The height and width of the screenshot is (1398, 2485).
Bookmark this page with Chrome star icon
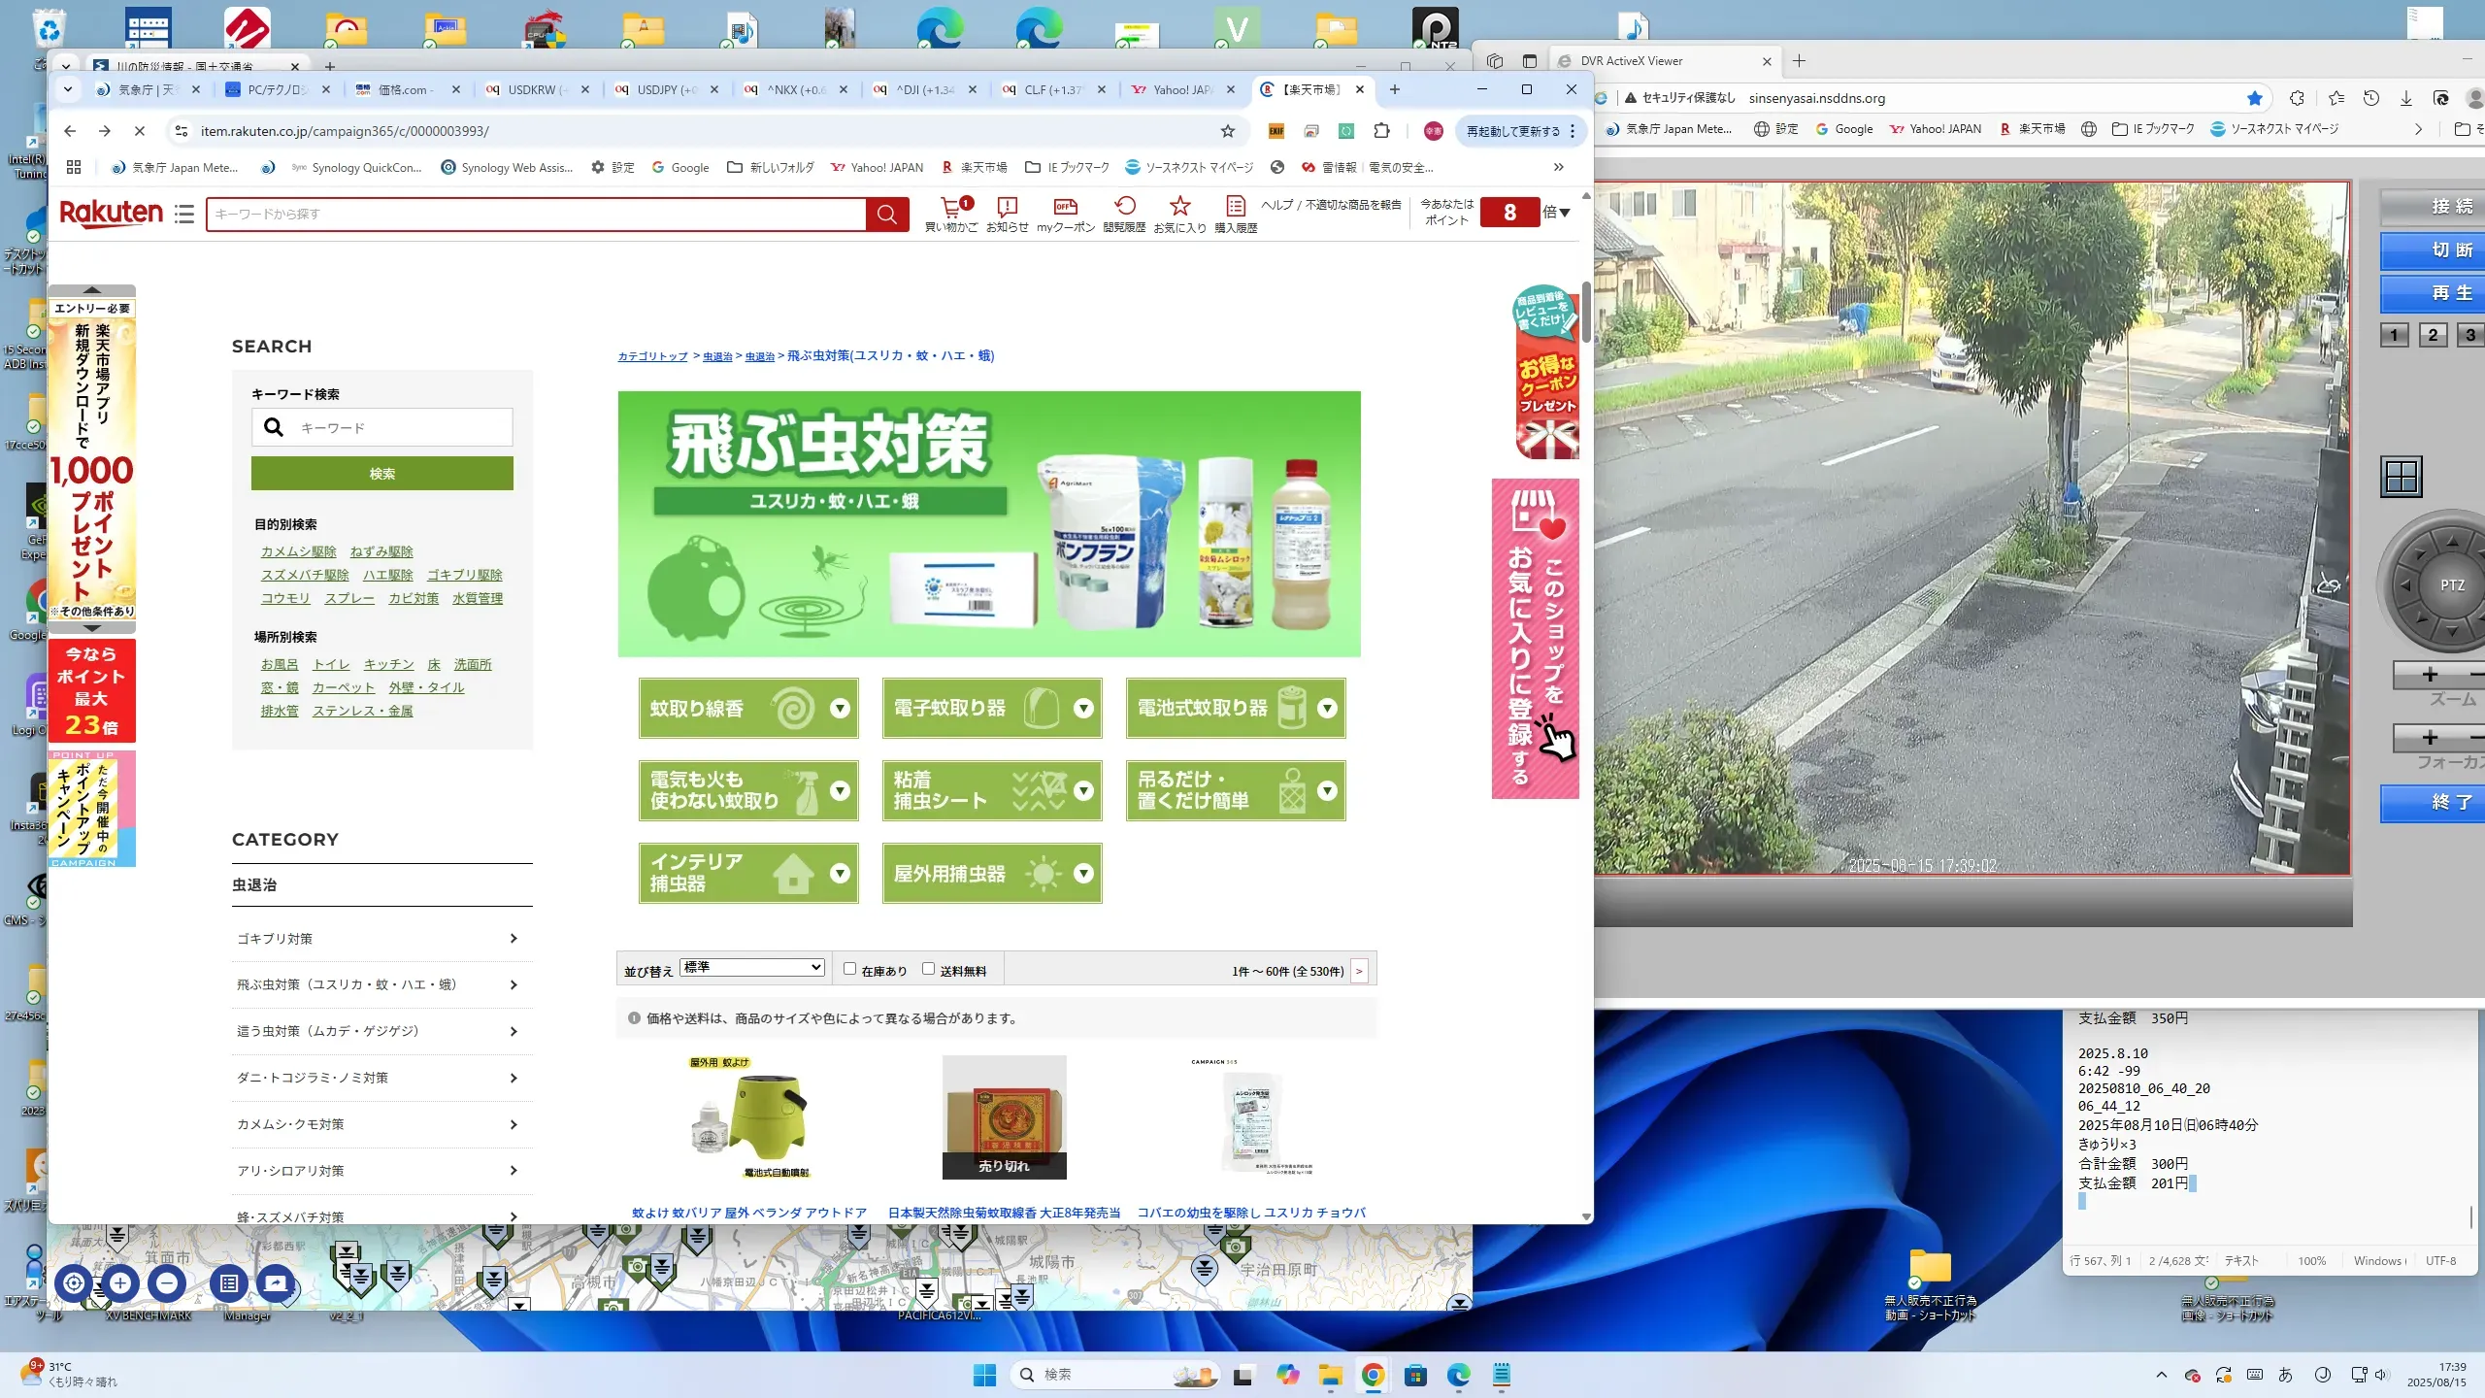(x=1228, y=131)
